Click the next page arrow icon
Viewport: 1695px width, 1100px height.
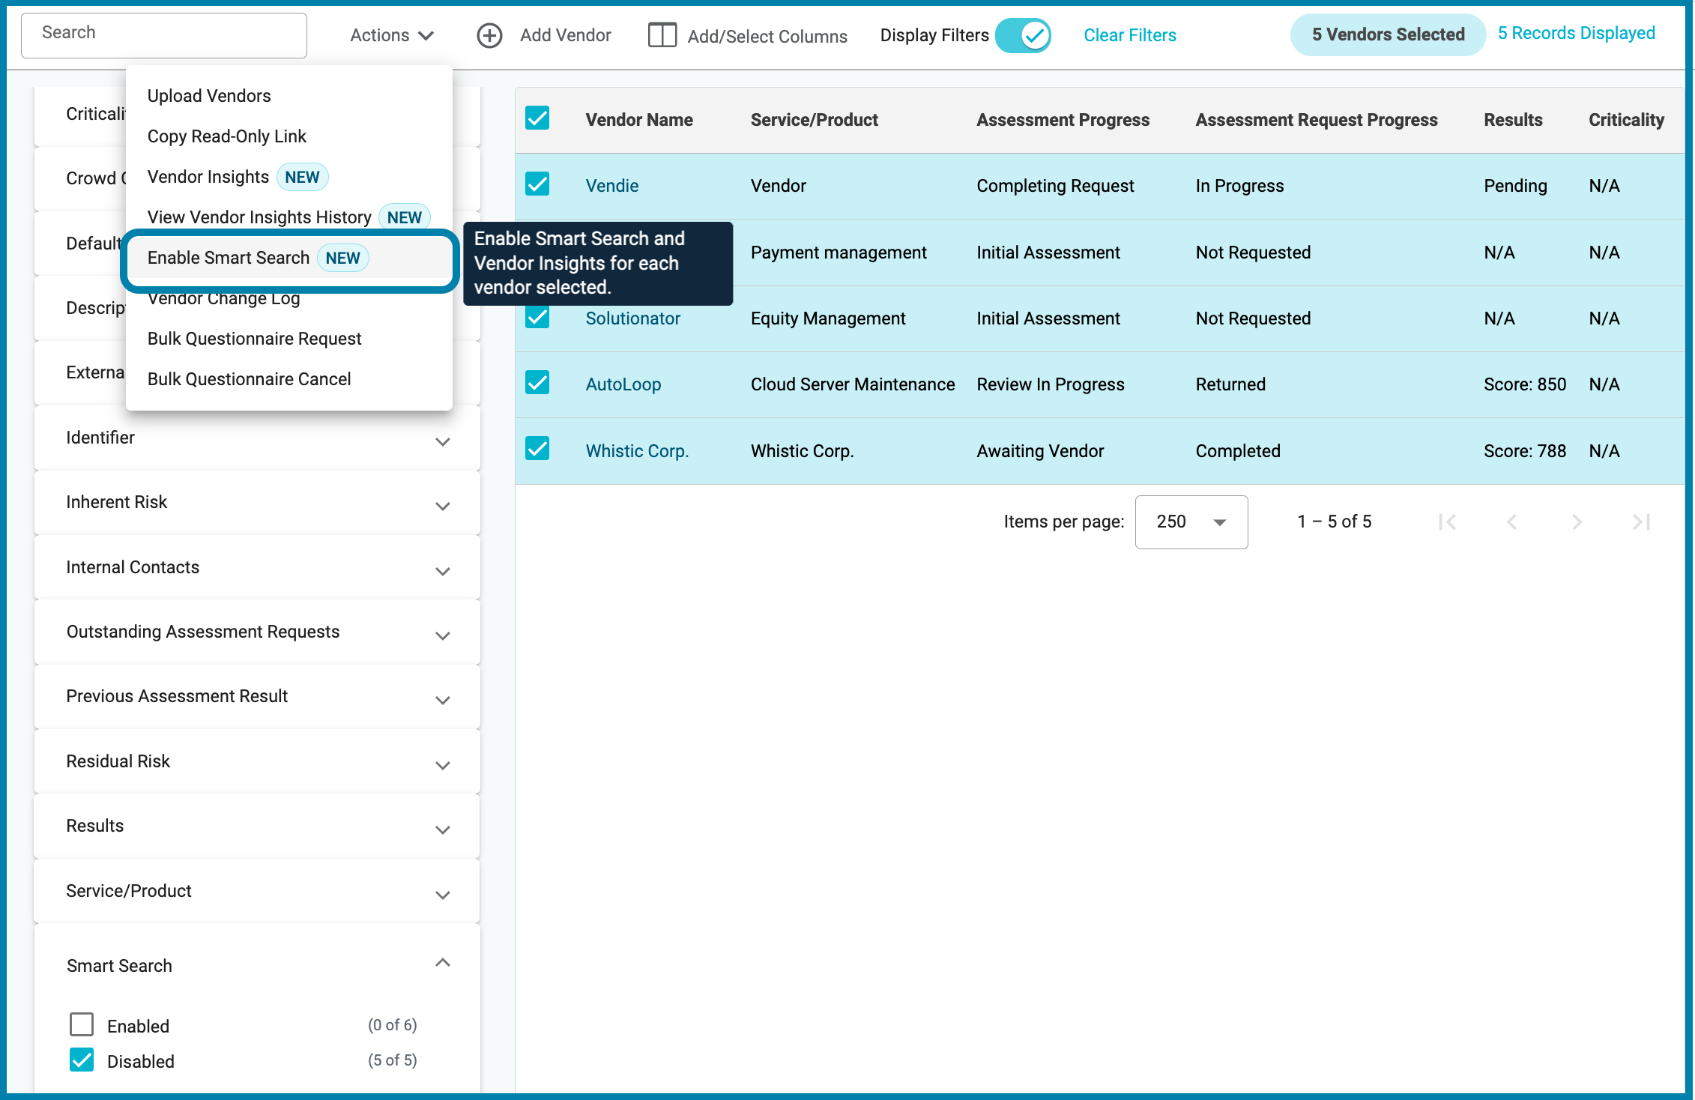1577,522
